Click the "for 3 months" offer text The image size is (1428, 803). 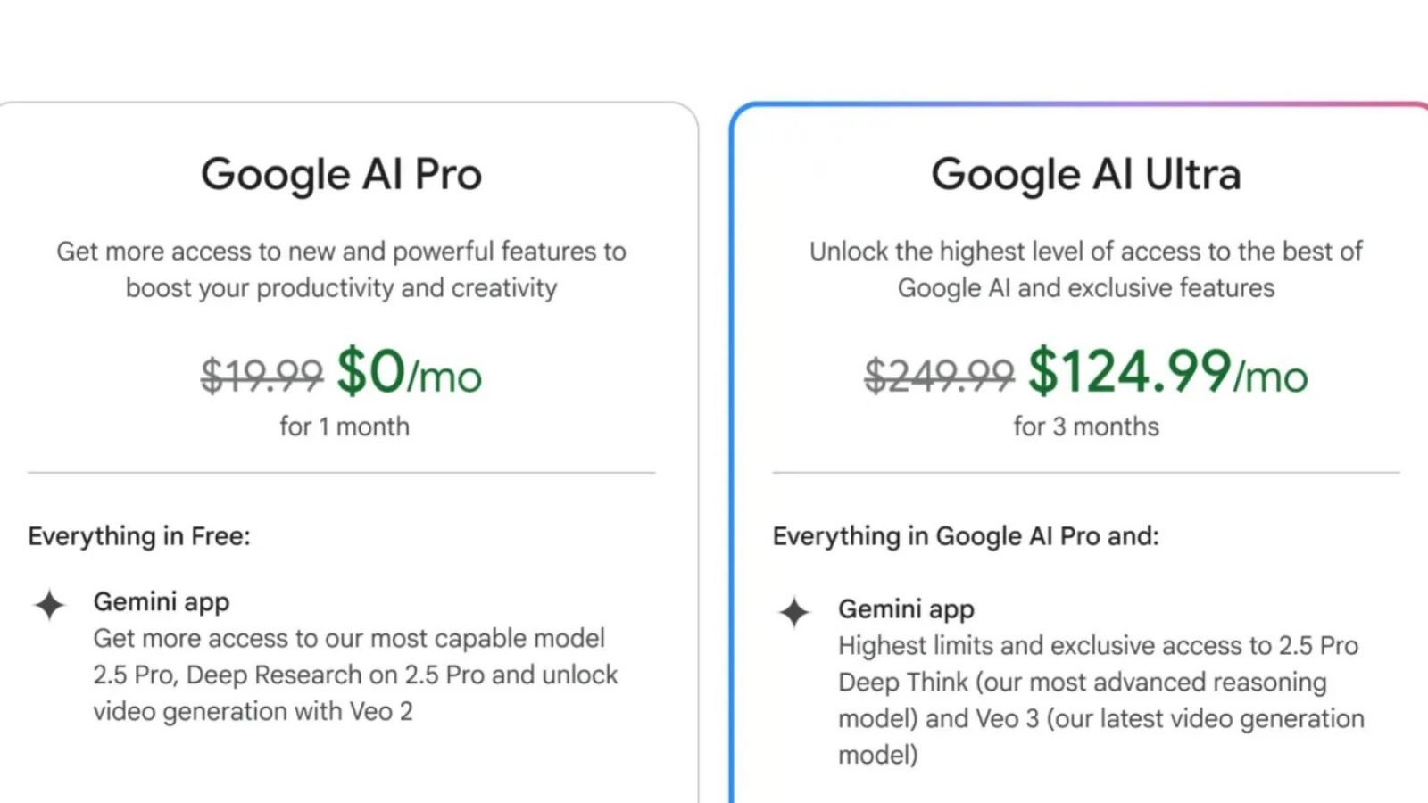(x=1085, y=426)
